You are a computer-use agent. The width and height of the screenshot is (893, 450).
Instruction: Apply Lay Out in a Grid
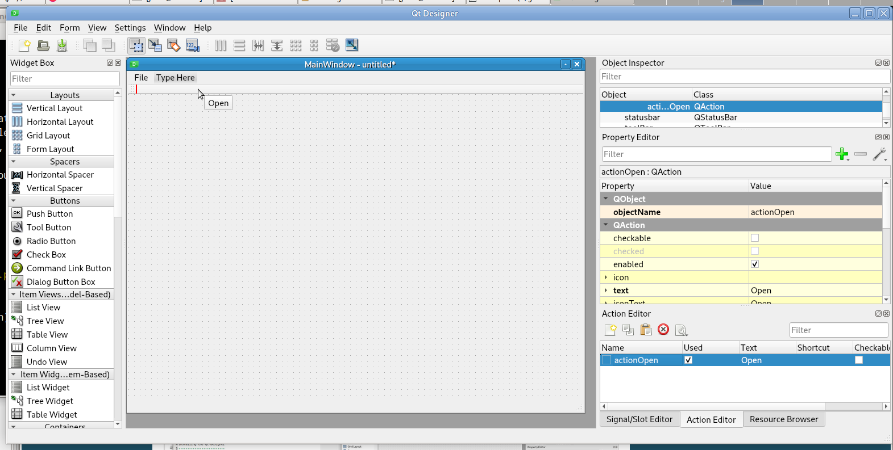click(x=296, y=45)
